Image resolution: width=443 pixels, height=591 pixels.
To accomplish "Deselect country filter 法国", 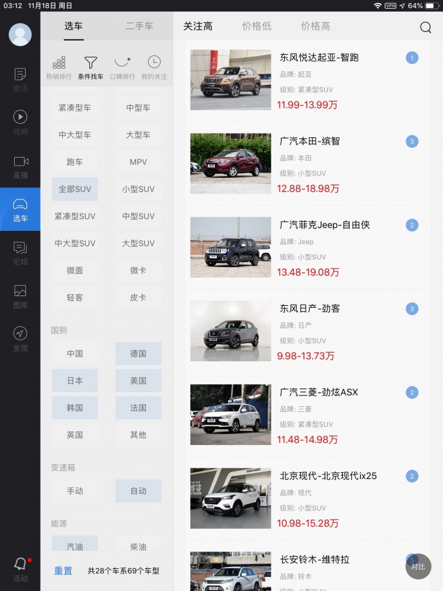I will [138, 408].
